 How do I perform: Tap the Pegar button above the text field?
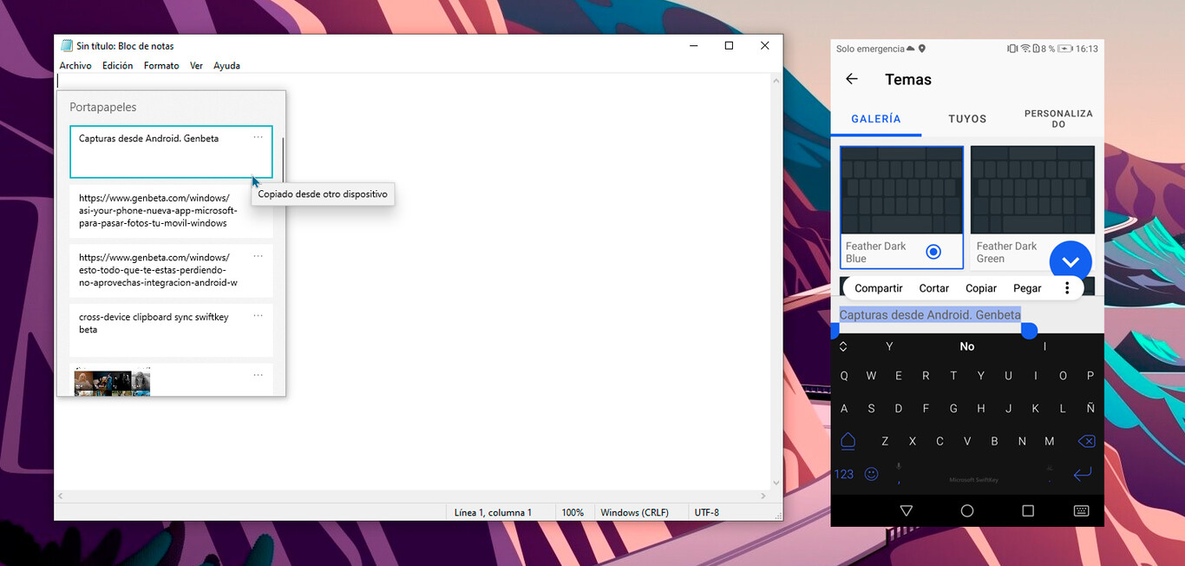(1027, 287)
